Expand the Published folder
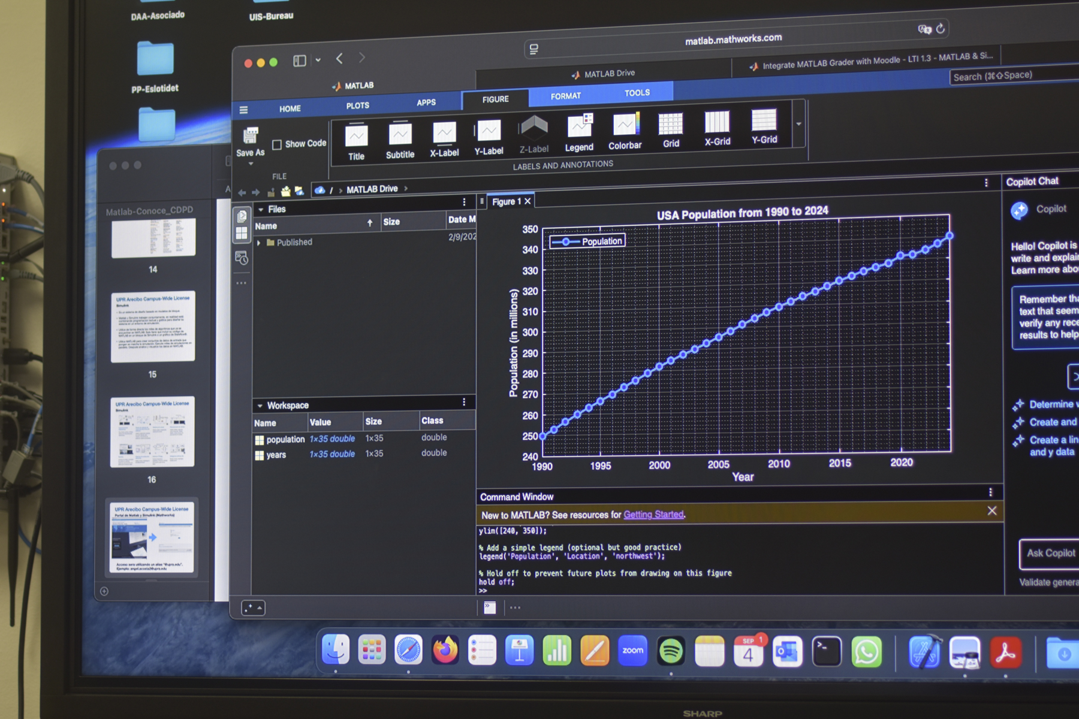 point(258,243)
